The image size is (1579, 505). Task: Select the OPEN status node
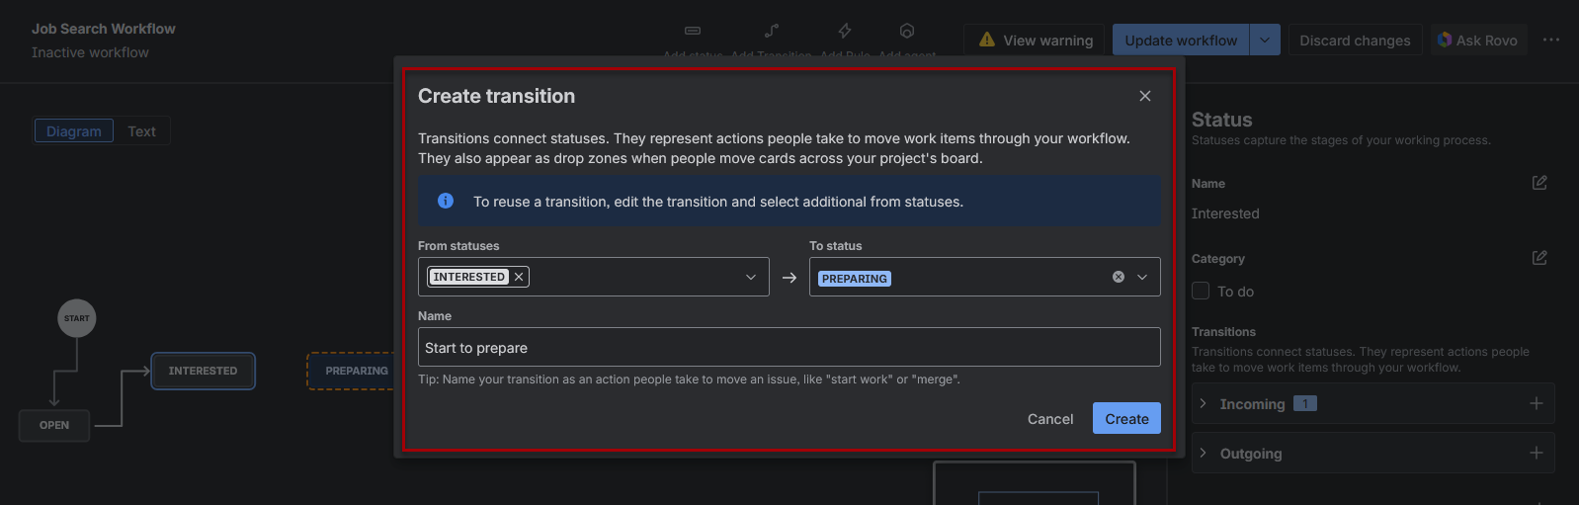coord(54,425)
